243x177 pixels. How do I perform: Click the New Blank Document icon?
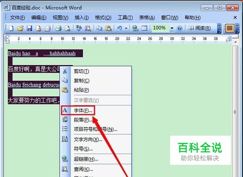[11, 28]
